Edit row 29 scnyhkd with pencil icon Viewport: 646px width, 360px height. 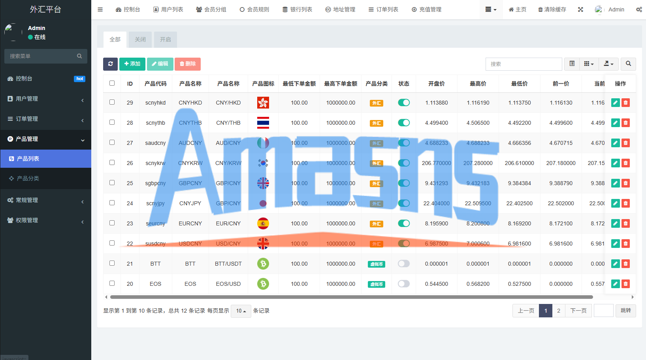coord(615,103)
